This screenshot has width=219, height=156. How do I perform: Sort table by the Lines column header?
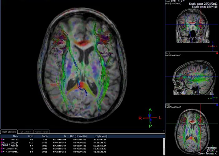tap(31, 136)
